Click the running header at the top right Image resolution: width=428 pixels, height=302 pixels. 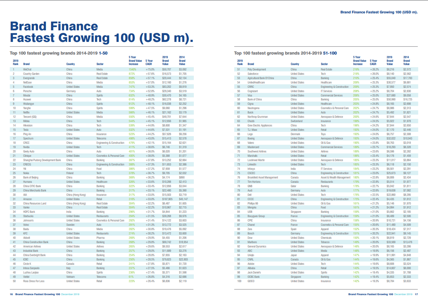click(379, 12)
